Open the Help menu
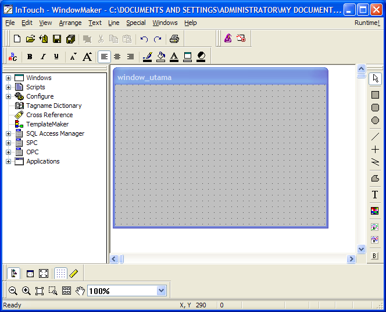Viewport: 386px width, 312px height. [191, 23]
